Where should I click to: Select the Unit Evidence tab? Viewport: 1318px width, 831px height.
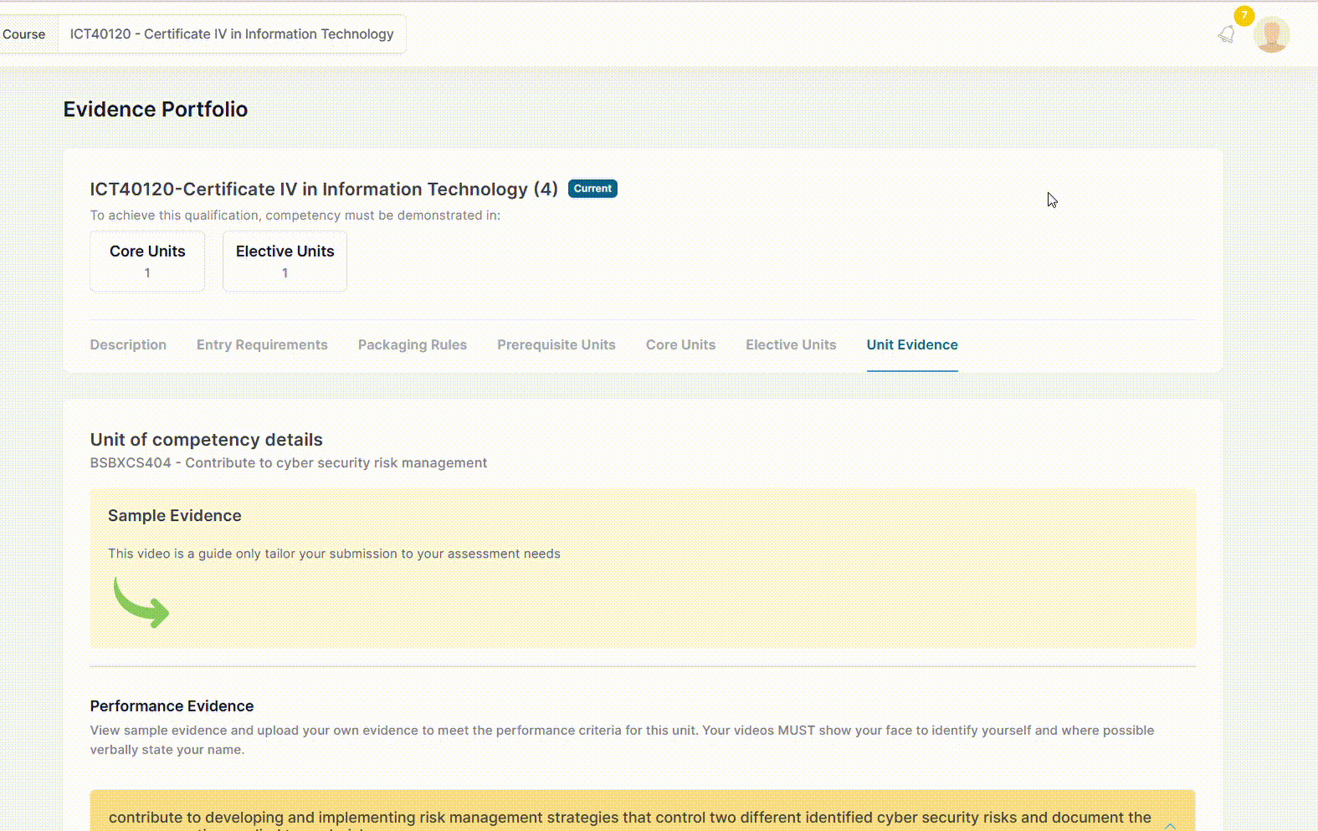click(912, 345)
